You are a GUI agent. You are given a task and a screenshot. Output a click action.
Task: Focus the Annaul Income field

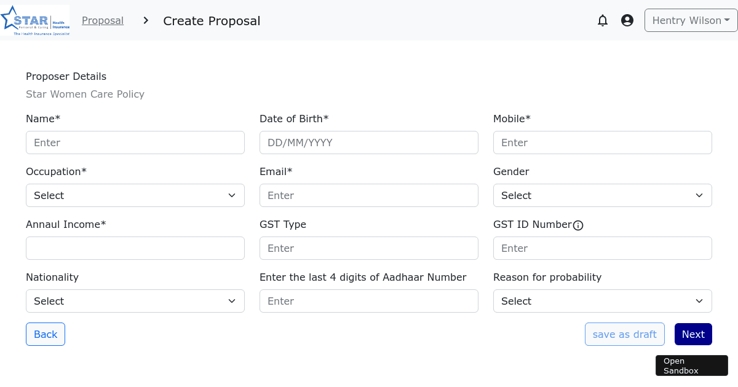[135, 248]
